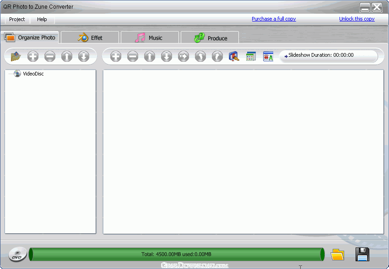Click the open folder icon at bottom right
The height and width of the screenshot is (269, 389).
click(x=337, y=254)
